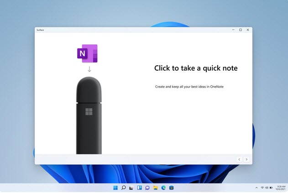This screenshot has height=193, width=288.
Task: Open Teams Chat on the taskbar
Action: click(147, 188)
